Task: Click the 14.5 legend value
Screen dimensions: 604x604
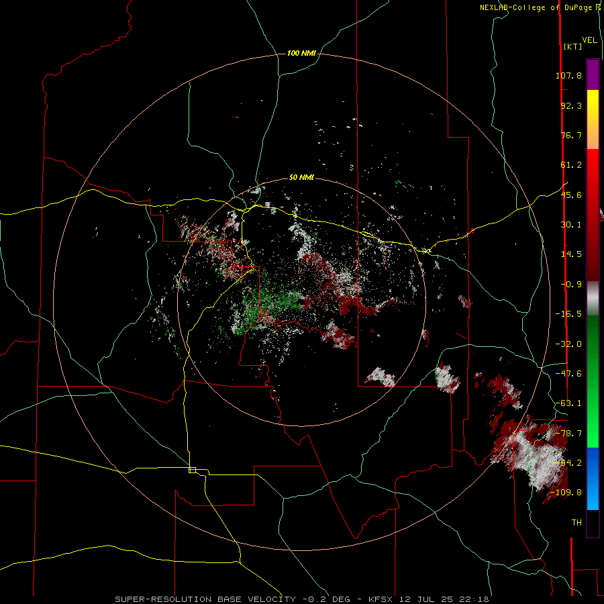Action: (x=571, y=254)
